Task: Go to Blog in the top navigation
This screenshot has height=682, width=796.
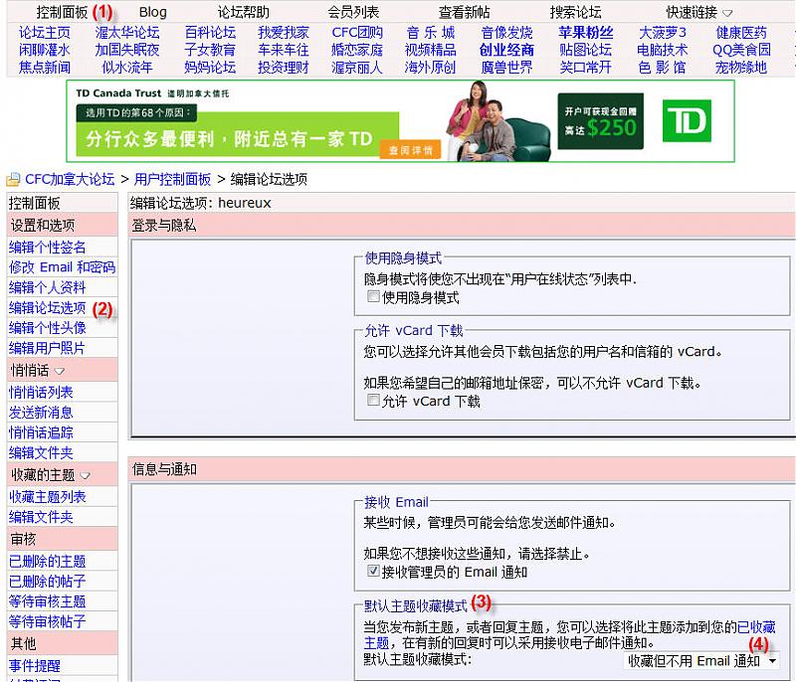Action: point(153,13)
